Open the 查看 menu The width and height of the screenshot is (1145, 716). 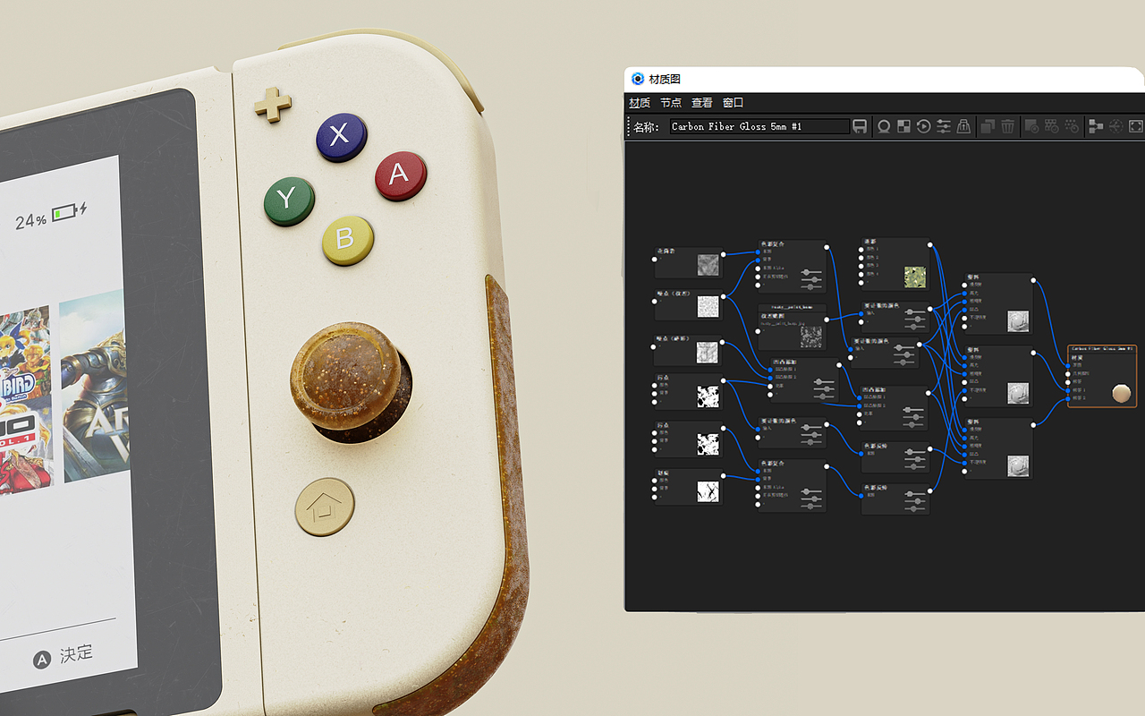click(x=702, y=103)
